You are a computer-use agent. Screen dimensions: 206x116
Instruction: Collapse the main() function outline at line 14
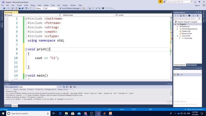(26, 76)
